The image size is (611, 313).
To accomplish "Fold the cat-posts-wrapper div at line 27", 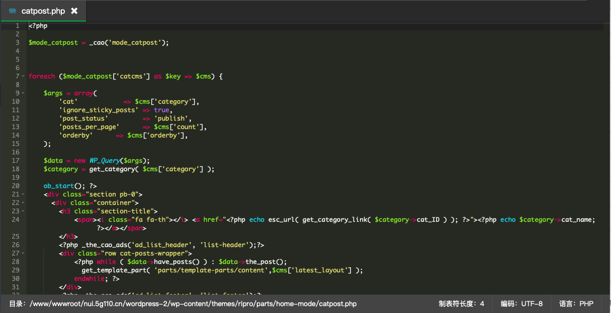I will coord(23,253).
